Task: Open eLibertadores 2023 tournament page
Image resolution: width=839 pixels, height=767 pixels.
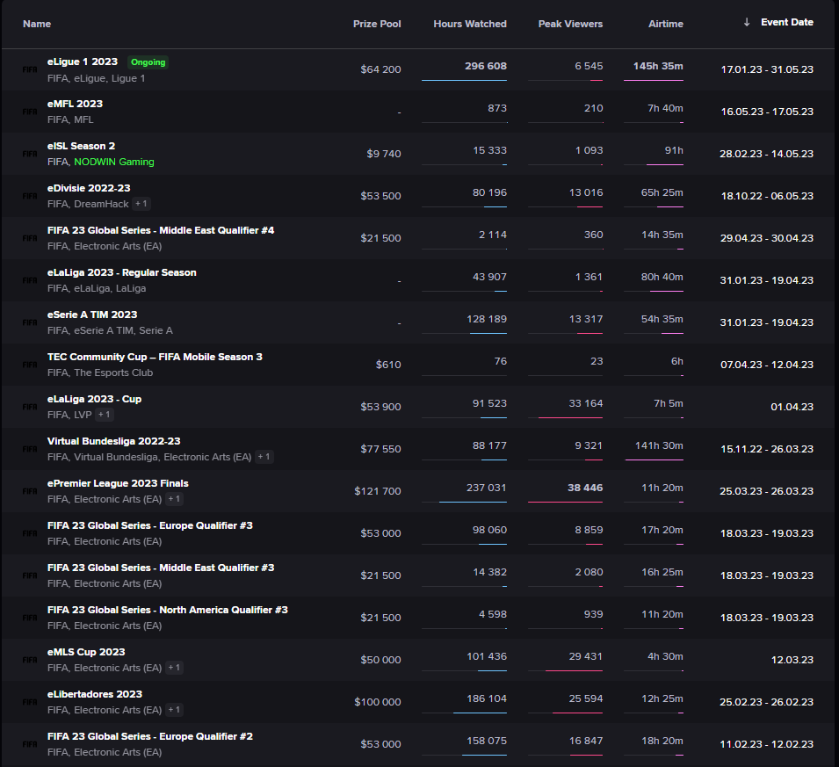Action: tap(95, 694)
